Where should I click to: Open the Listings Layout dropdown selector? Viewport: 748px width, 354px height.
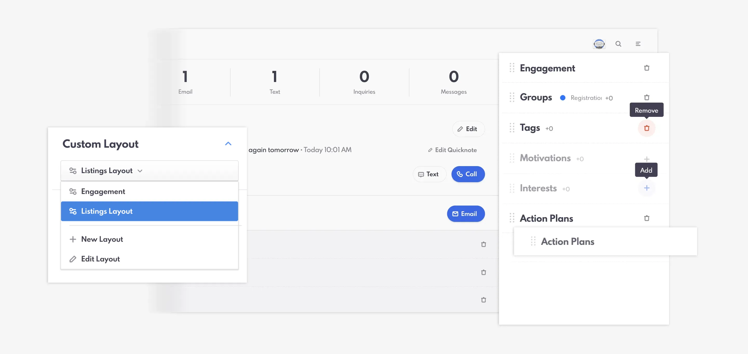[150, 171]
